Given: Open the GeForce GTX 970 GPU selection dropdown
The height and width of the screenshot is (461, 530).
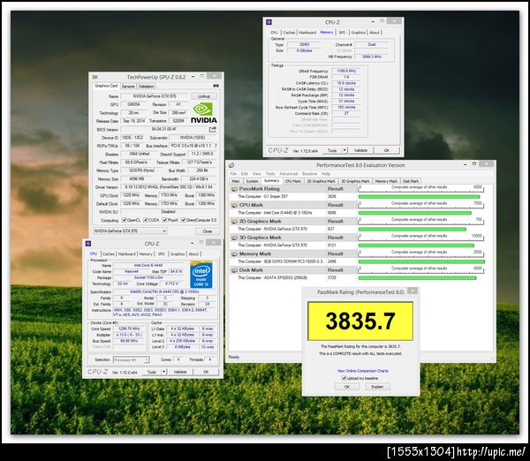Looking at the screenshot, I should pos(130,230).
